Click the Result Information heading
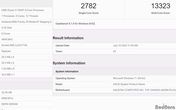Viewport: 176px width, 110px height. (68, 38)
